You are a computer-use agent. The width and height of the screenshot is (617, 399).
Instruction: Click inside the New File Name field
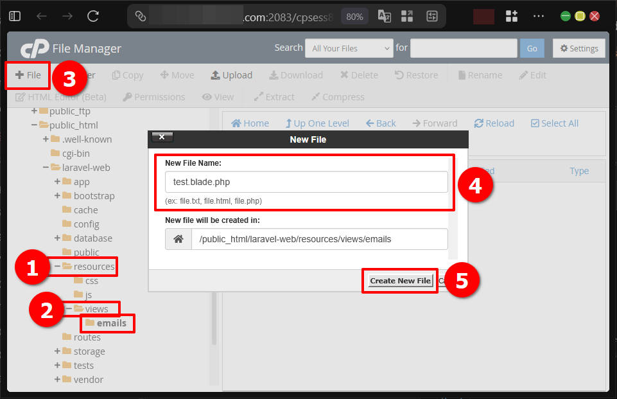(x=306, y=182)
